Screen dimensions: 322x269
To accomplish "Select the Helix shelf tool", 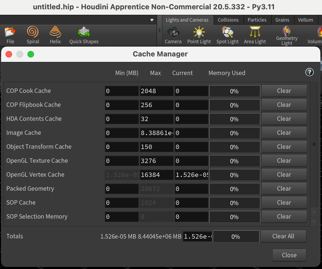I will pos(55,35).
